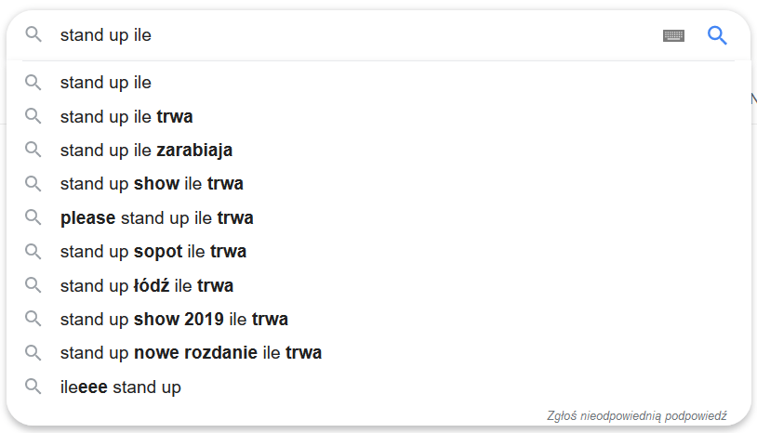The image size is (757, 433).
Task: Select suggestion 'stand up ile'
Action: (x=106, y=83)
